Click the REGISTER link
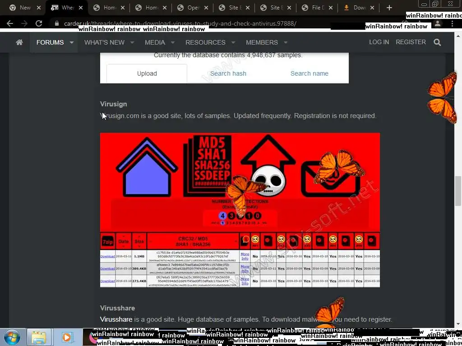This screenshot has height=346, width=462. point(411,42)
